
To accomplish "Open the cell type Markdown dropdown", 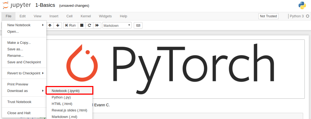I will 117,25.
